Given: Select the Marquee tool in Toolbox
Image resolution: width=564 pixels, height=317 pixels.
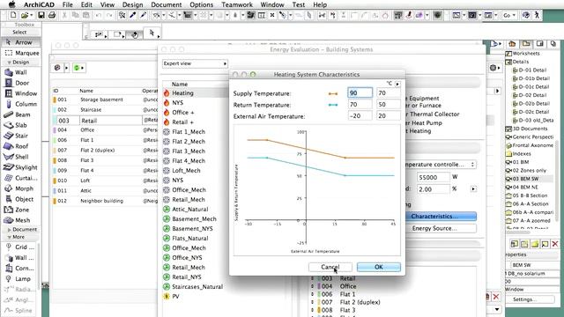Looking at the screenshot, I should [21, 53].
